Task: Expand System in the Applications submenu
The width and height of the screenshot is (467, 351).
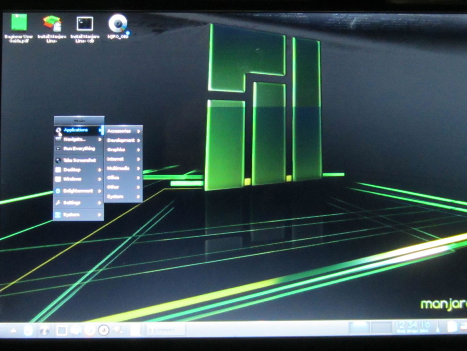Action: coord(123,197)
